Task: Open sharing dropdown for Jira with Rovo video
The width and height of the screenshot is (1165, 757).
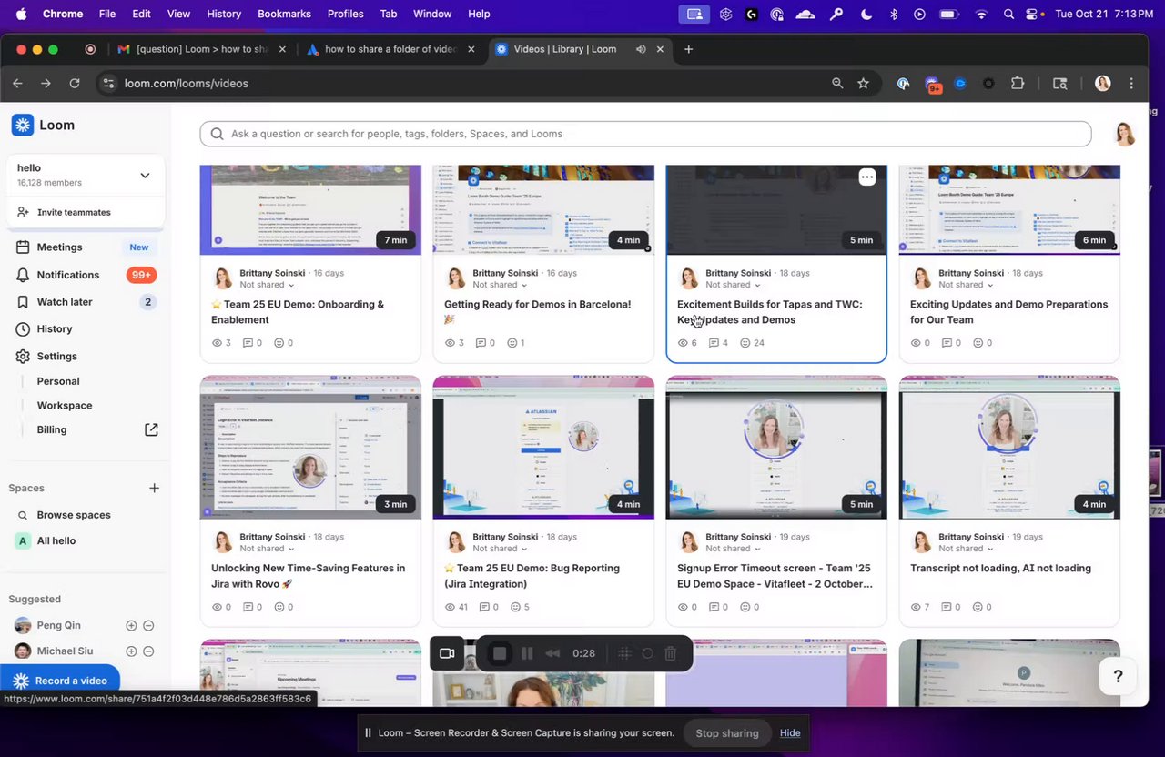Action: click(x=267, y=549)
